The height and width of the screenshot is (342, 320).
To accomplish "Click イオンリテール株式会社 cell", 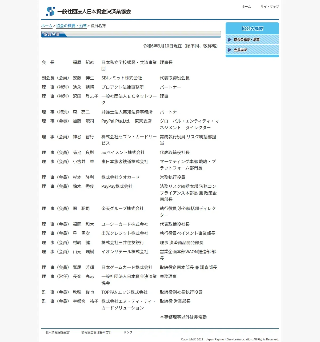I will point(125,252).
